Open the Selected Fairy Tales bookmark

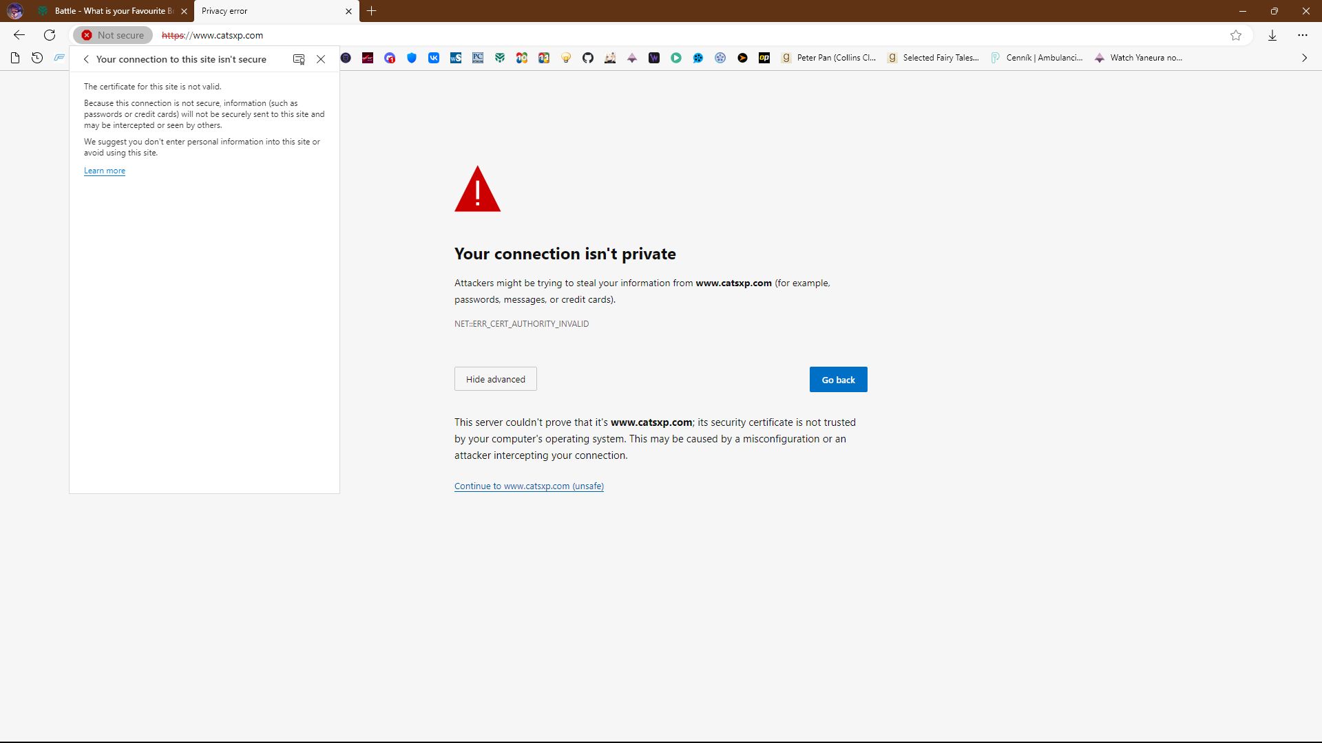point(933,58)
